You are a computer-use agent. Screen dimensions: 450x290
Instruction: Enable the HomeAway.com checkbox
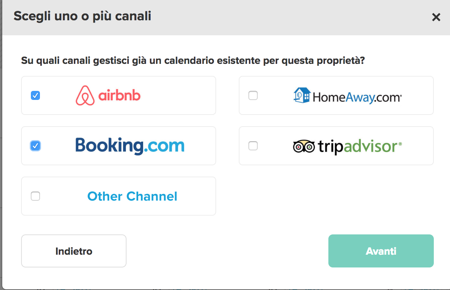(253, 95)
